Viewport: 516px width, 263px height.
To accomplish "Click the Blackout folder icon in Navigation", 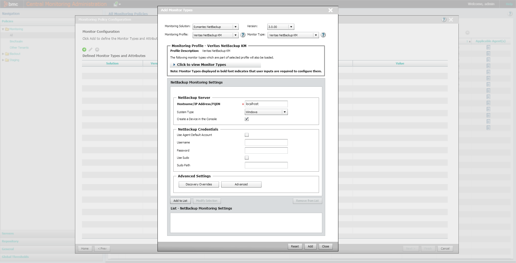I will coord(7,54).
